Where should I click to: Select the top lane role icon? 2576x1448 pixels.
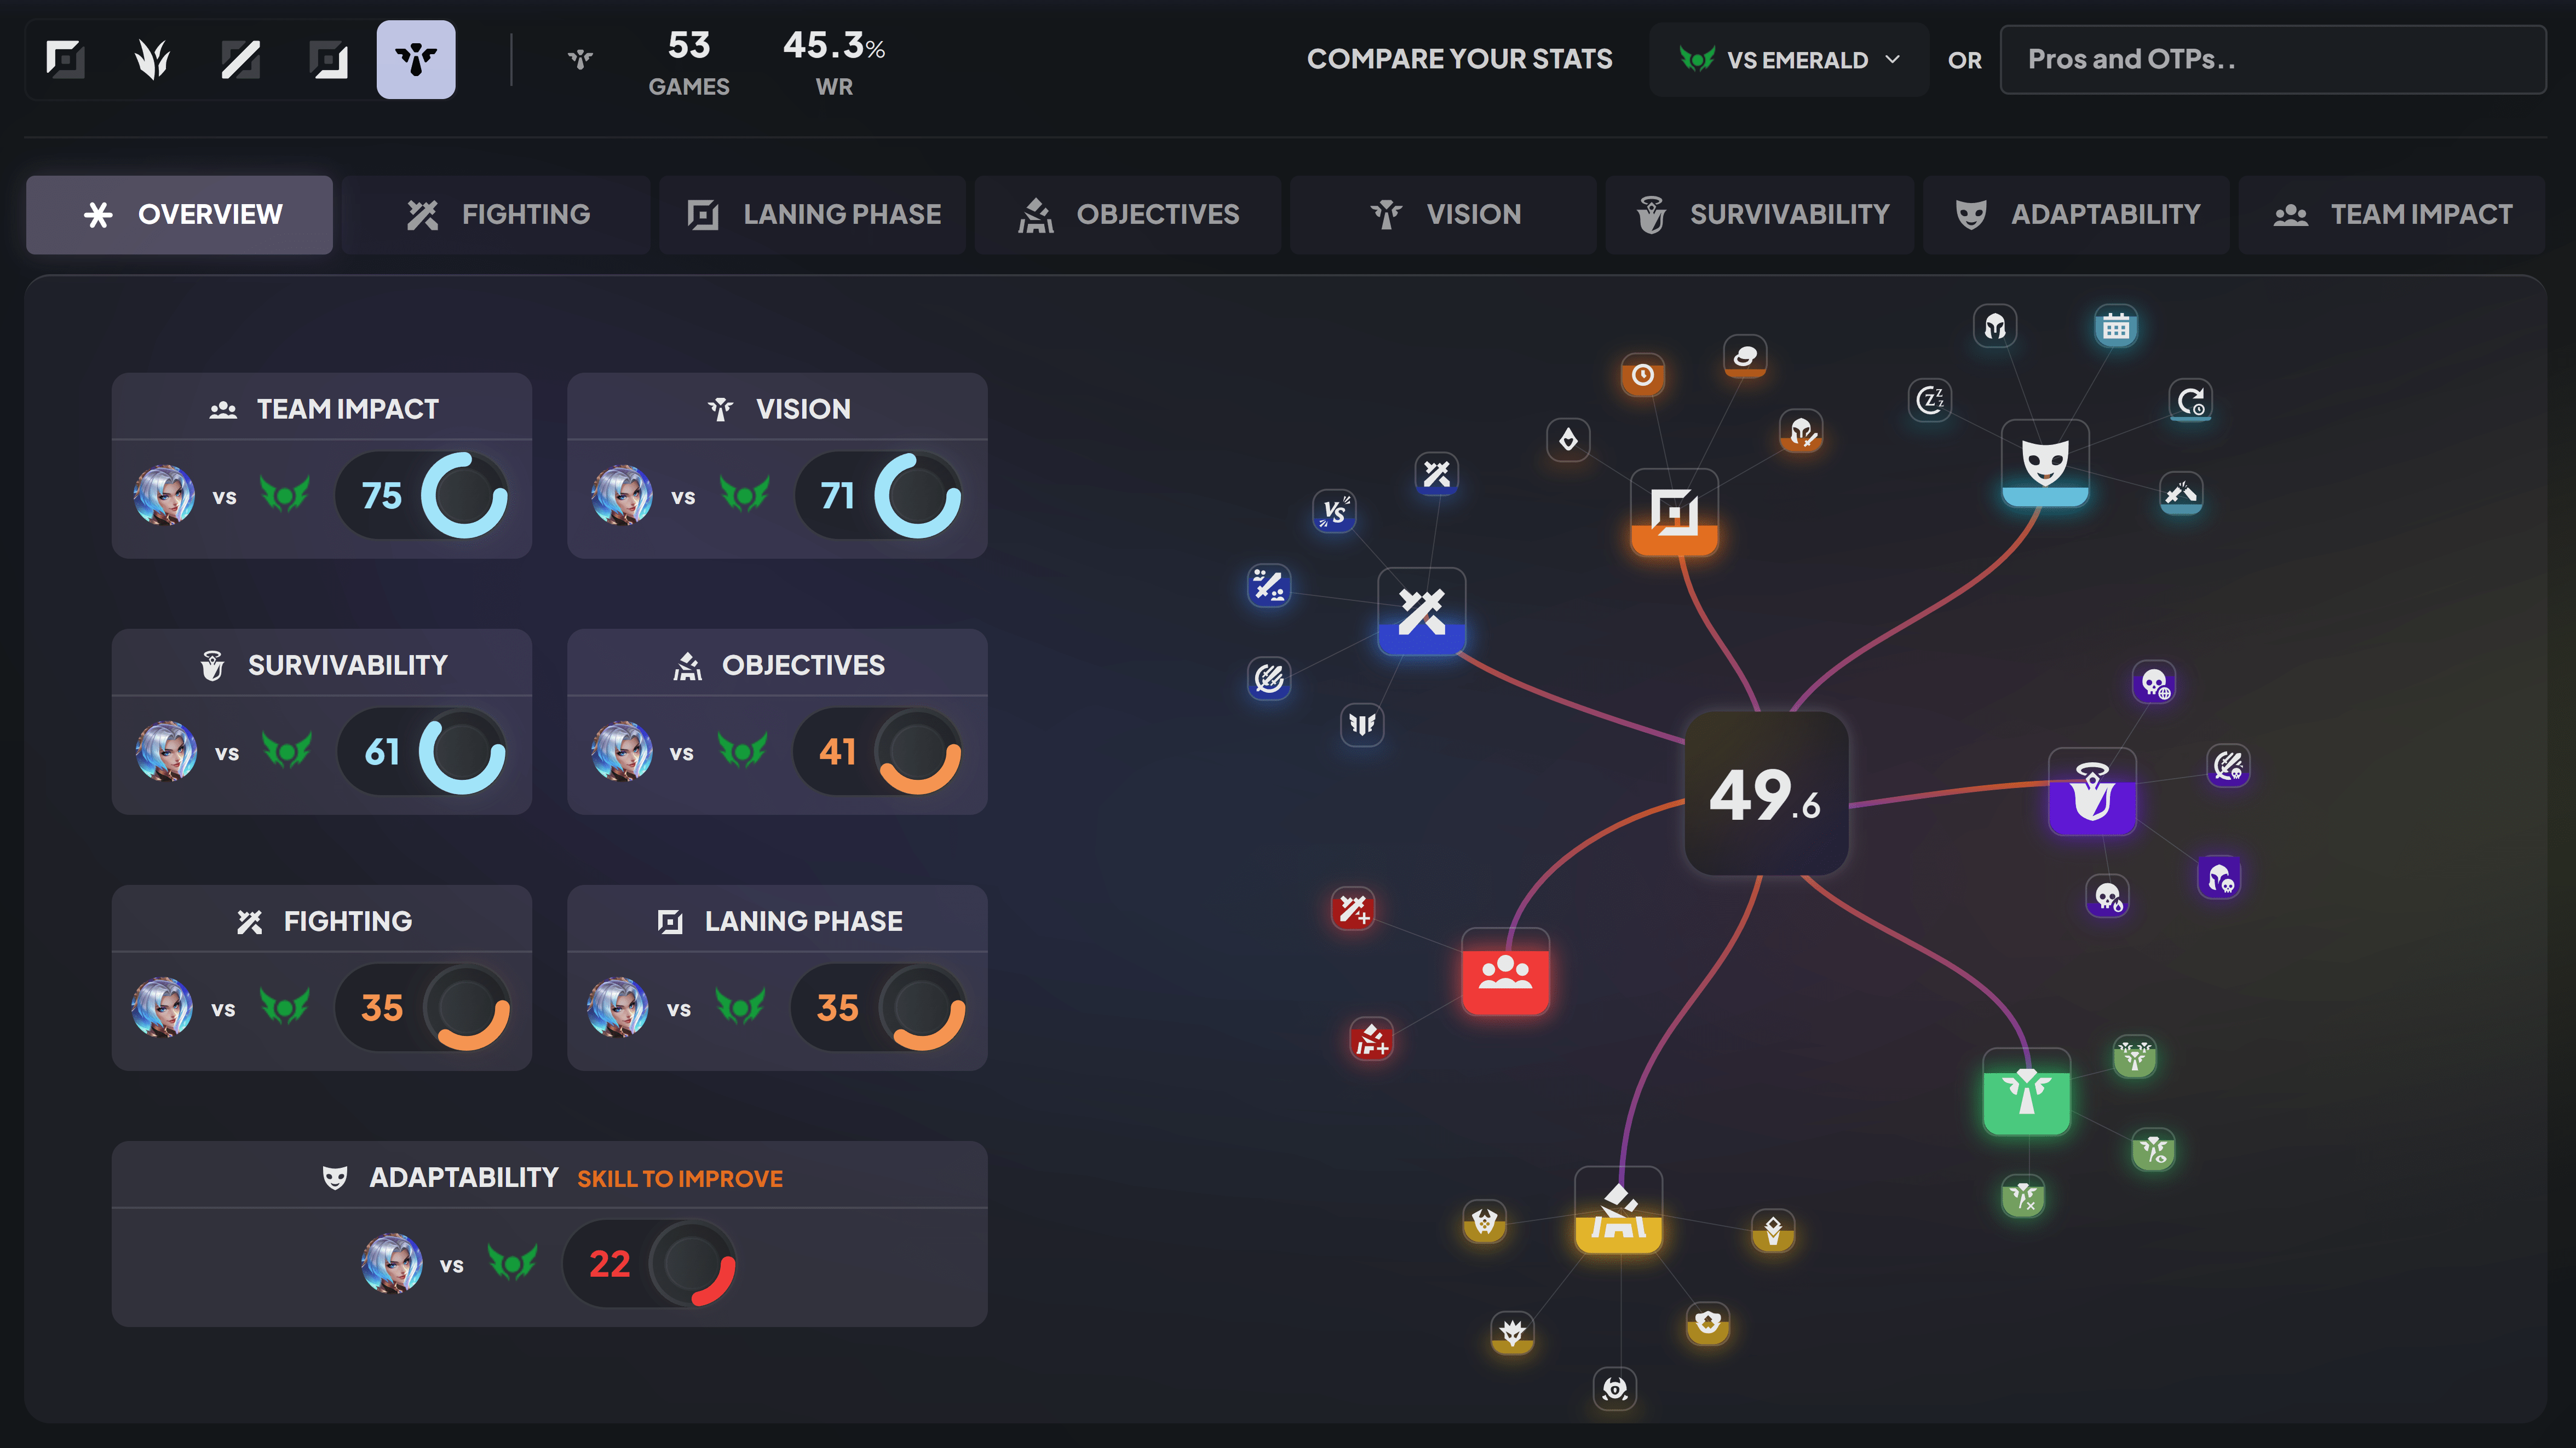click(x=65, y=60)
